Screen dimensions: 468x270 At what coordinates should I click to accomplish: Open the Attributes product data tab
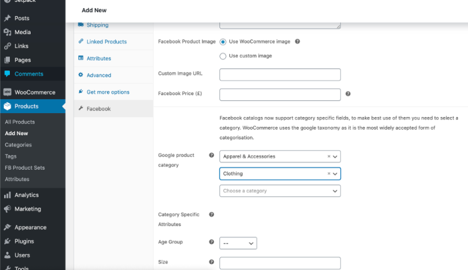pyautogui.click(x=98, y=59)
